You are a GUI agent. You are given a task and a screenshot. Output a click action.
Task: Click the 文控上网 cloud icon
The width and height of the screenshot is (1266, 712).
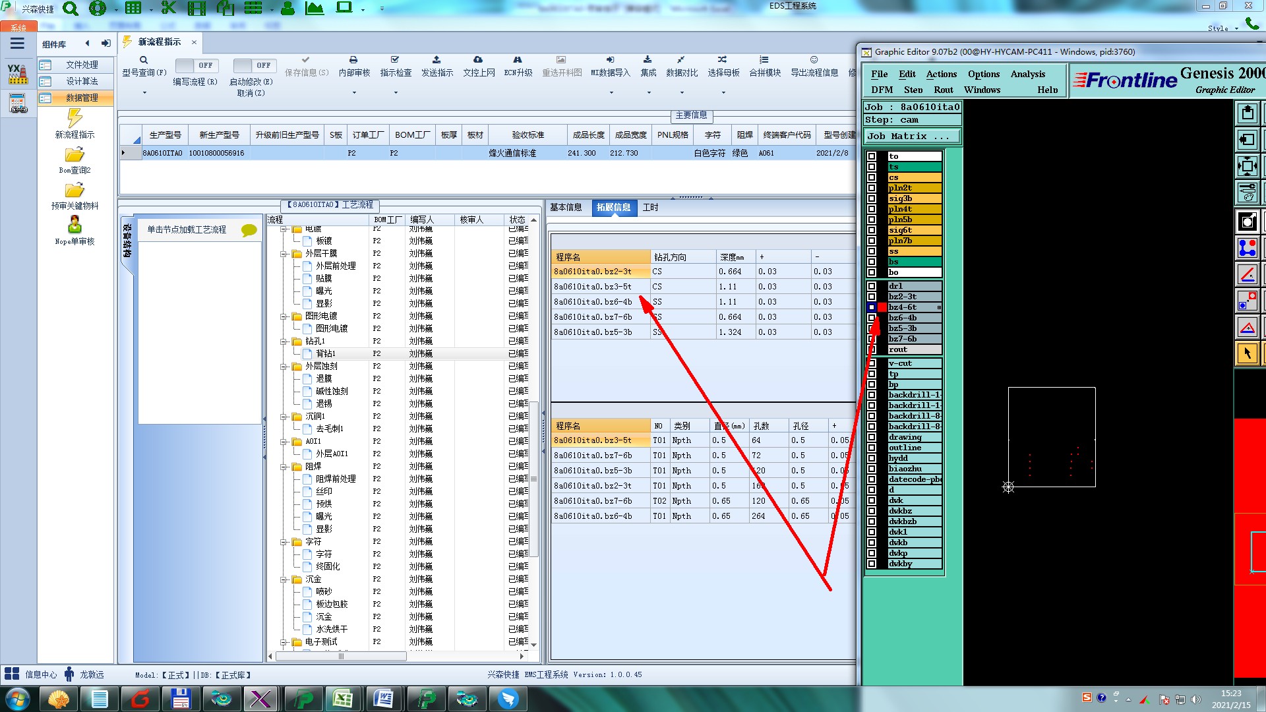coord(478,60)
